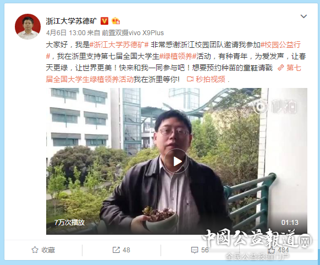The height and width of the screenshot is (265, 320).
Task: Open the 全国大学生绿植领养活动 link
Action: pyautogui.click(x=93, y=79)
